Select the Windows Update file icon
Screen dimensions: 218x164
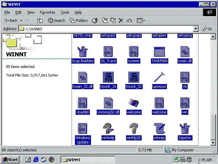coord(82,128)
